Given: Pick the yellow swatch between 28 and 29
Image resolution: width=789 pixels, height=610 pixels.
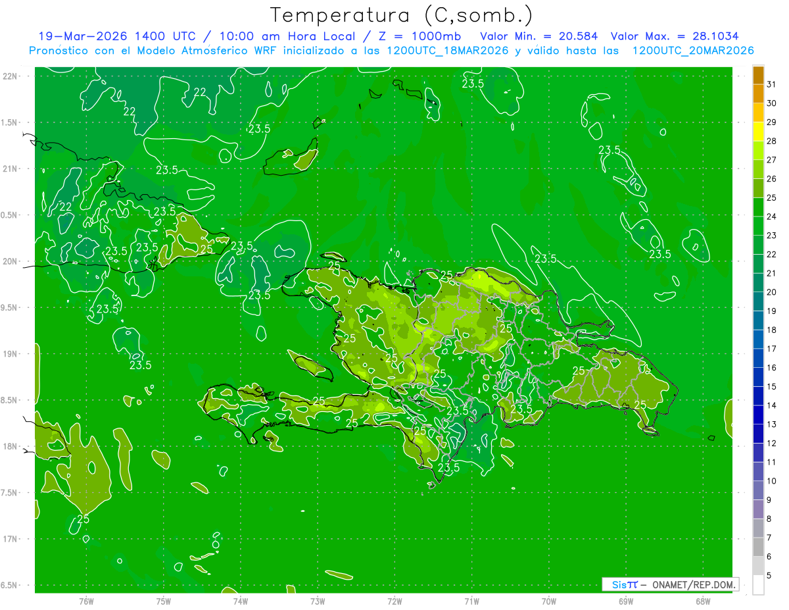Looking at the screenshot, I should coord(758,132).
